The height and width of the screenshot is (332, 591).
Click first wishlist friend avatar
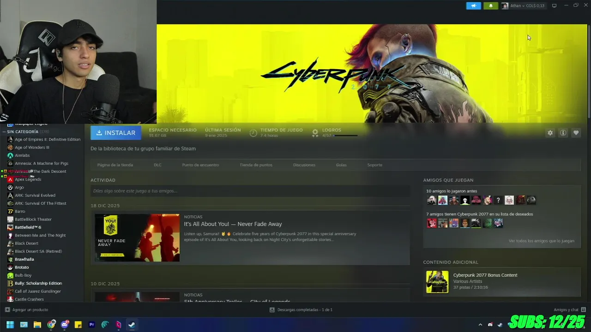pyautogui.click(x=431, y=223)
